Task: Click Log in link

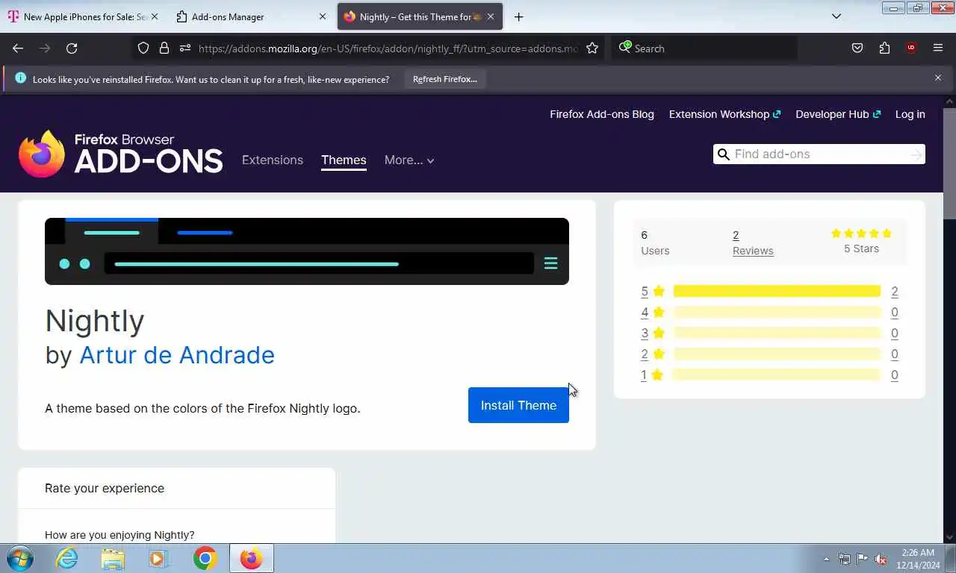Action: 910,114
